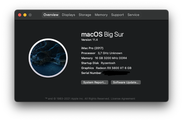The image size is (183, 121).
Task: Click the Big Sur circular wallpaper image
Action: point(48,58)
